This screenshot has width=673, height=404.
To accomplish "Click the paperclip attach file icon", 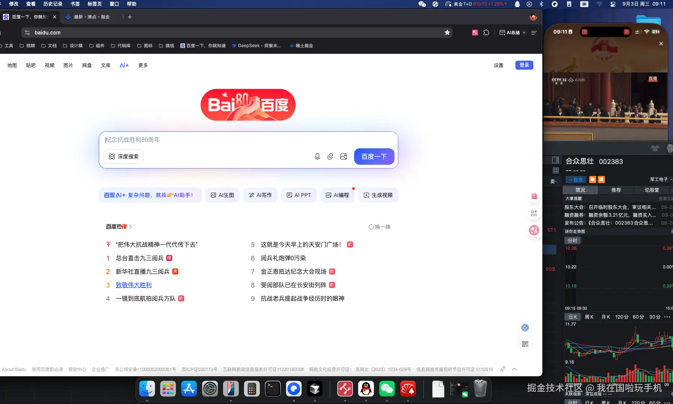I will point(330,157).
